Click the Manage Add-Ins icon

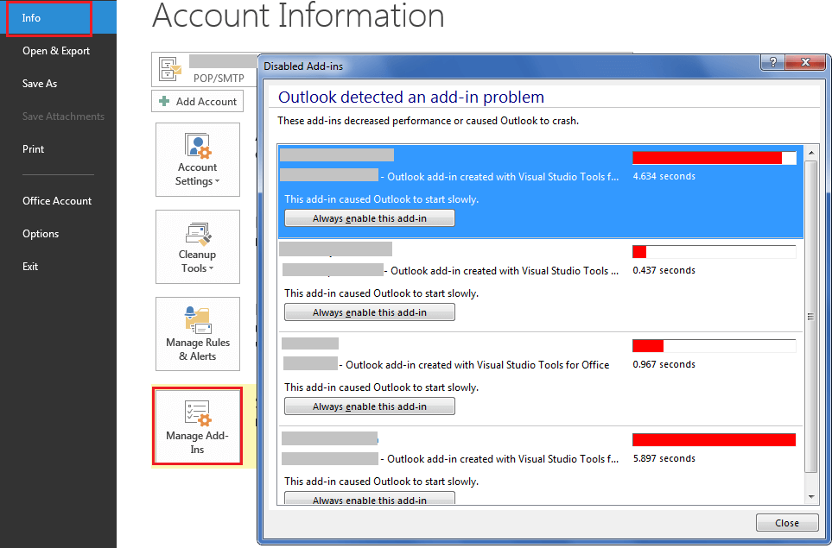[x=197, y=412]
